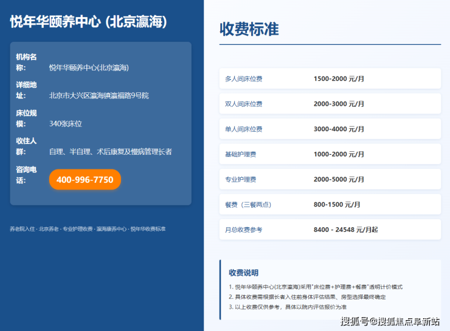Viewport: 450px width, 331px height.
Task: Click note 1 about 透明计价模式
Action: [x=316, y=287]
